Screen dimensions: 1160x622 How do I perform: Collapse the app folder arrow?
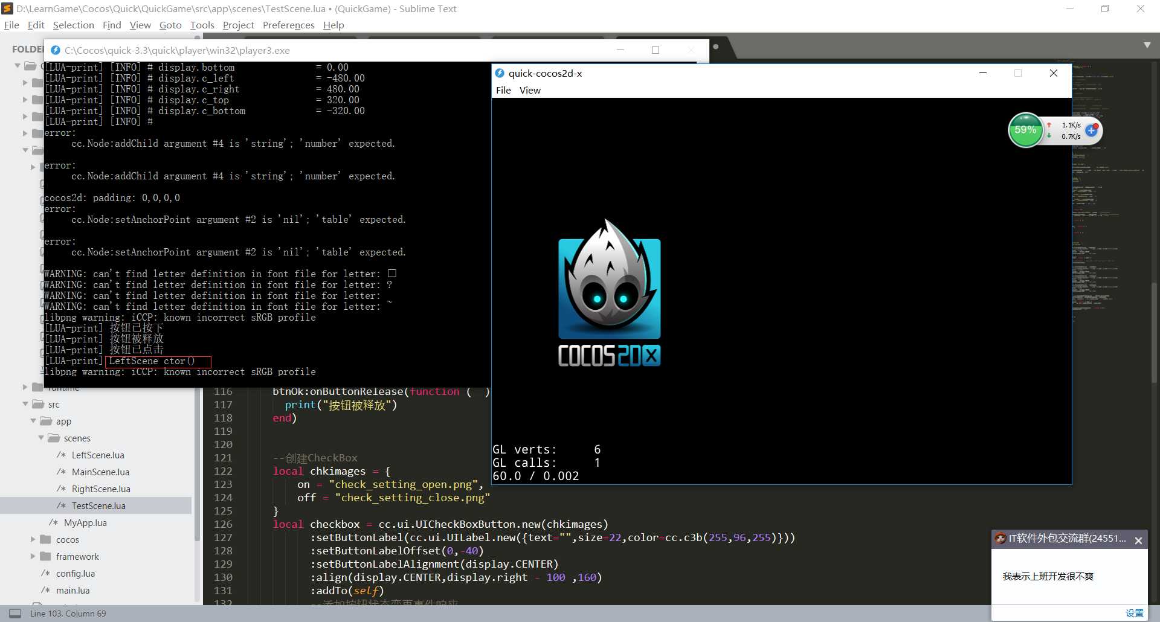pos(33,421)
